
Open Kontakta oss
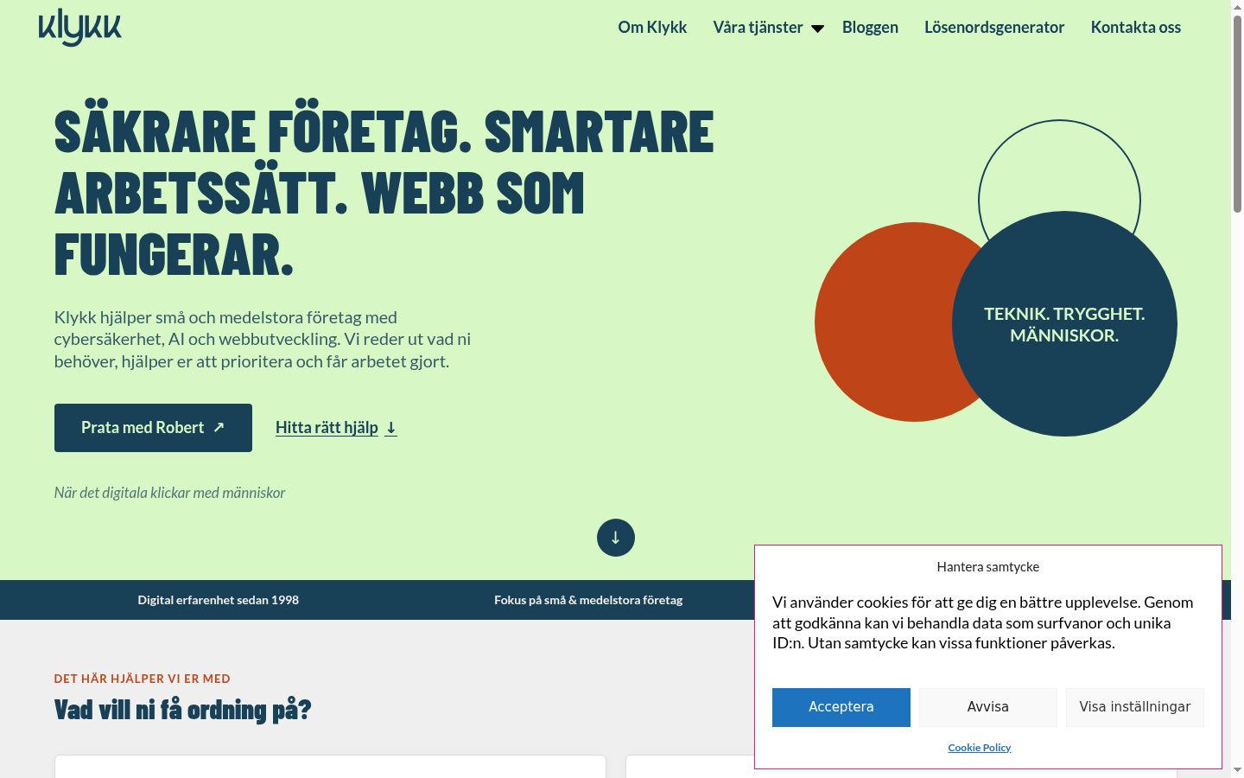1135,27
